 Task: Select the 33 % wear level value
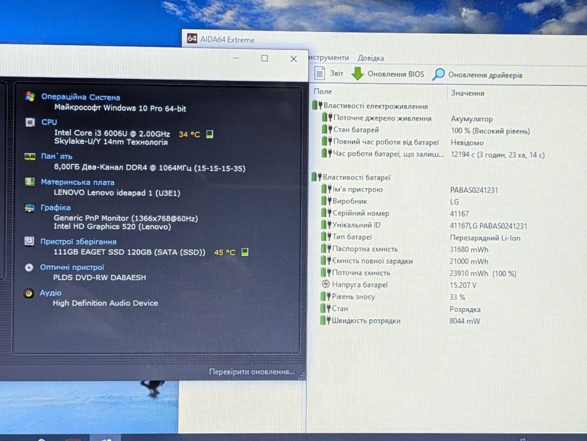tap(457, 297)
